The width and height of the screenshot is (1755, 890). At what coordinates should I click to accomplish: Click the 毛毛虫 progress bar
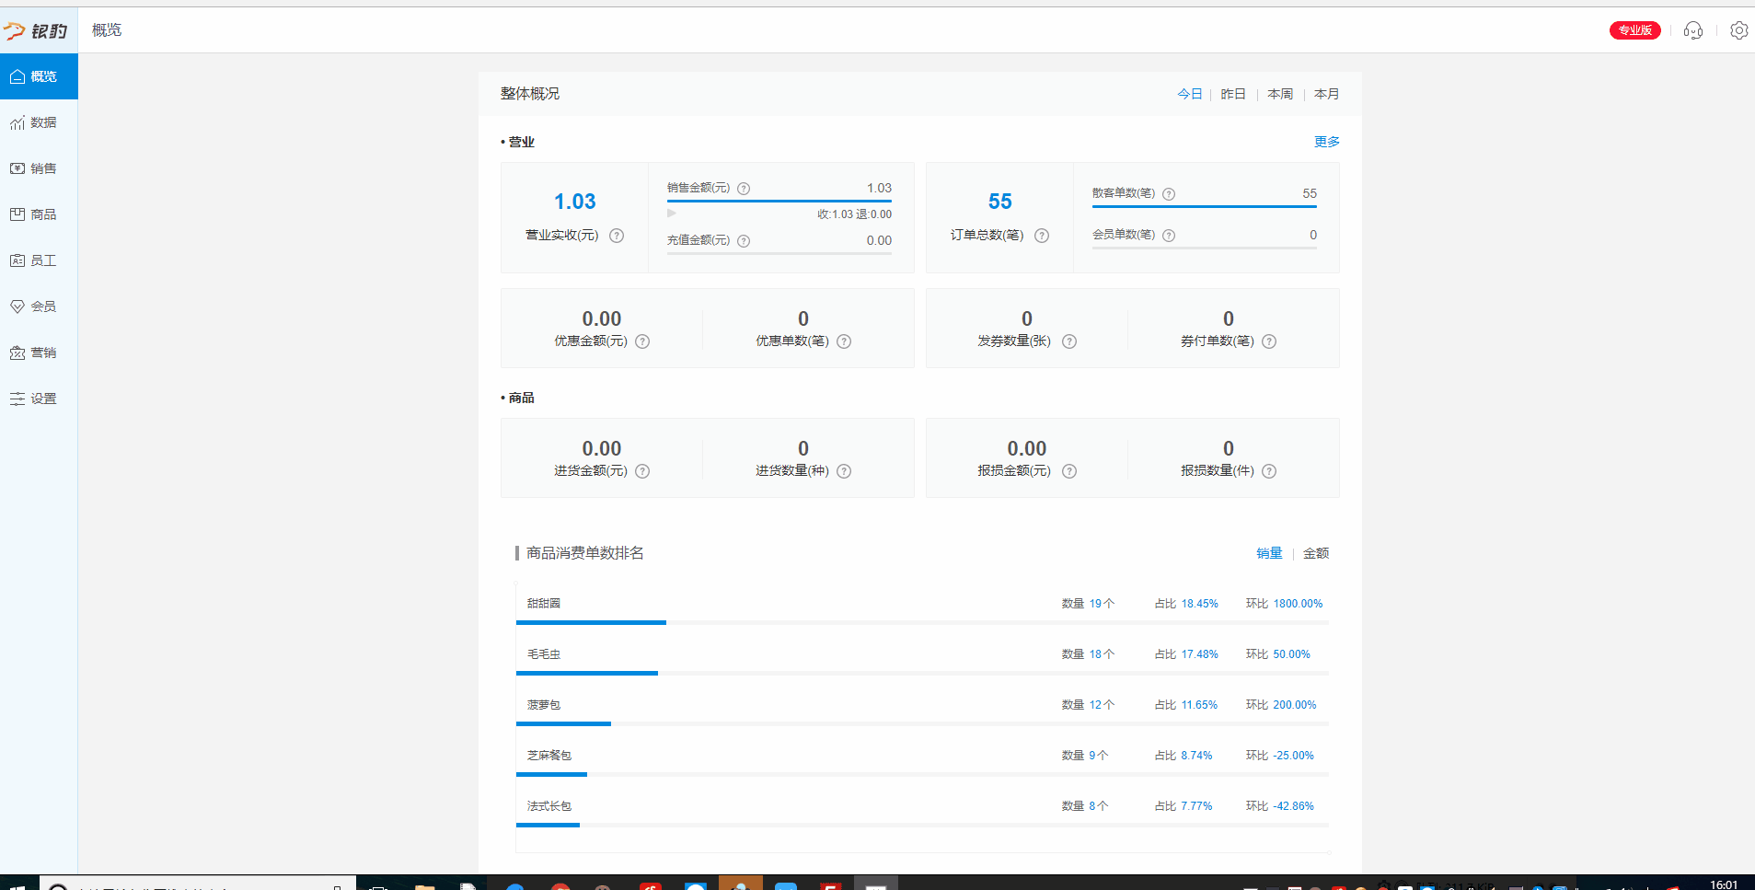pyautogui.click(x=922, y=674)
